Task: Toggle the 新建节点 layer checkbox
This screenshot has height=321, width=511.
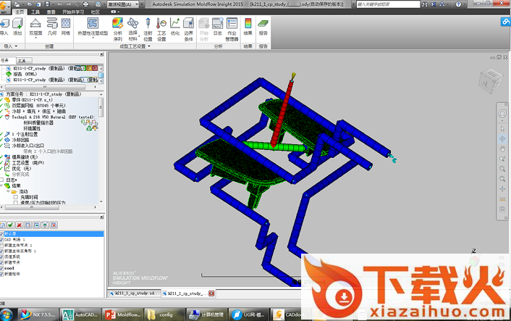Action: point(1,262)
